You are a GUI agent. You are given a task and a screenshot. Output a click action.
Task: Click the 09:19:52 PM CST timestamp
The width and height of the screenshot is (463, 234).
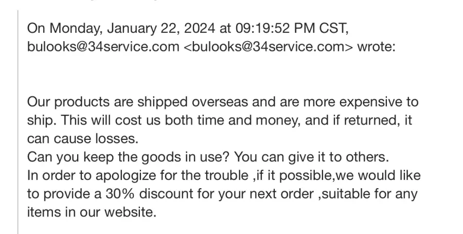(x=291, y=29)
